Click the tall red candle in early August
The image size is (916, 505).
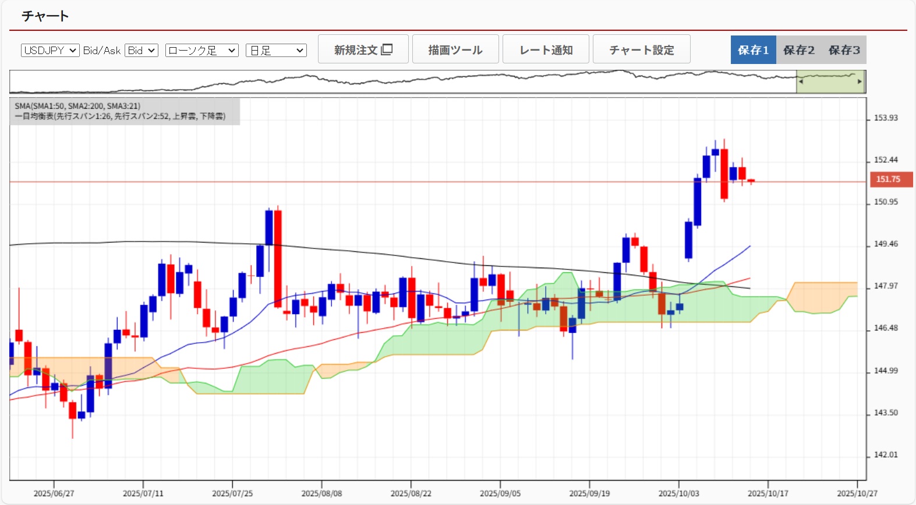278,259
